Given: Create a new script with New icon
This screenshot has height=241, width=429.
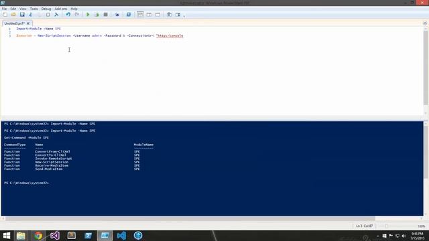Looking at the screenshot, I should pos(5,15).
